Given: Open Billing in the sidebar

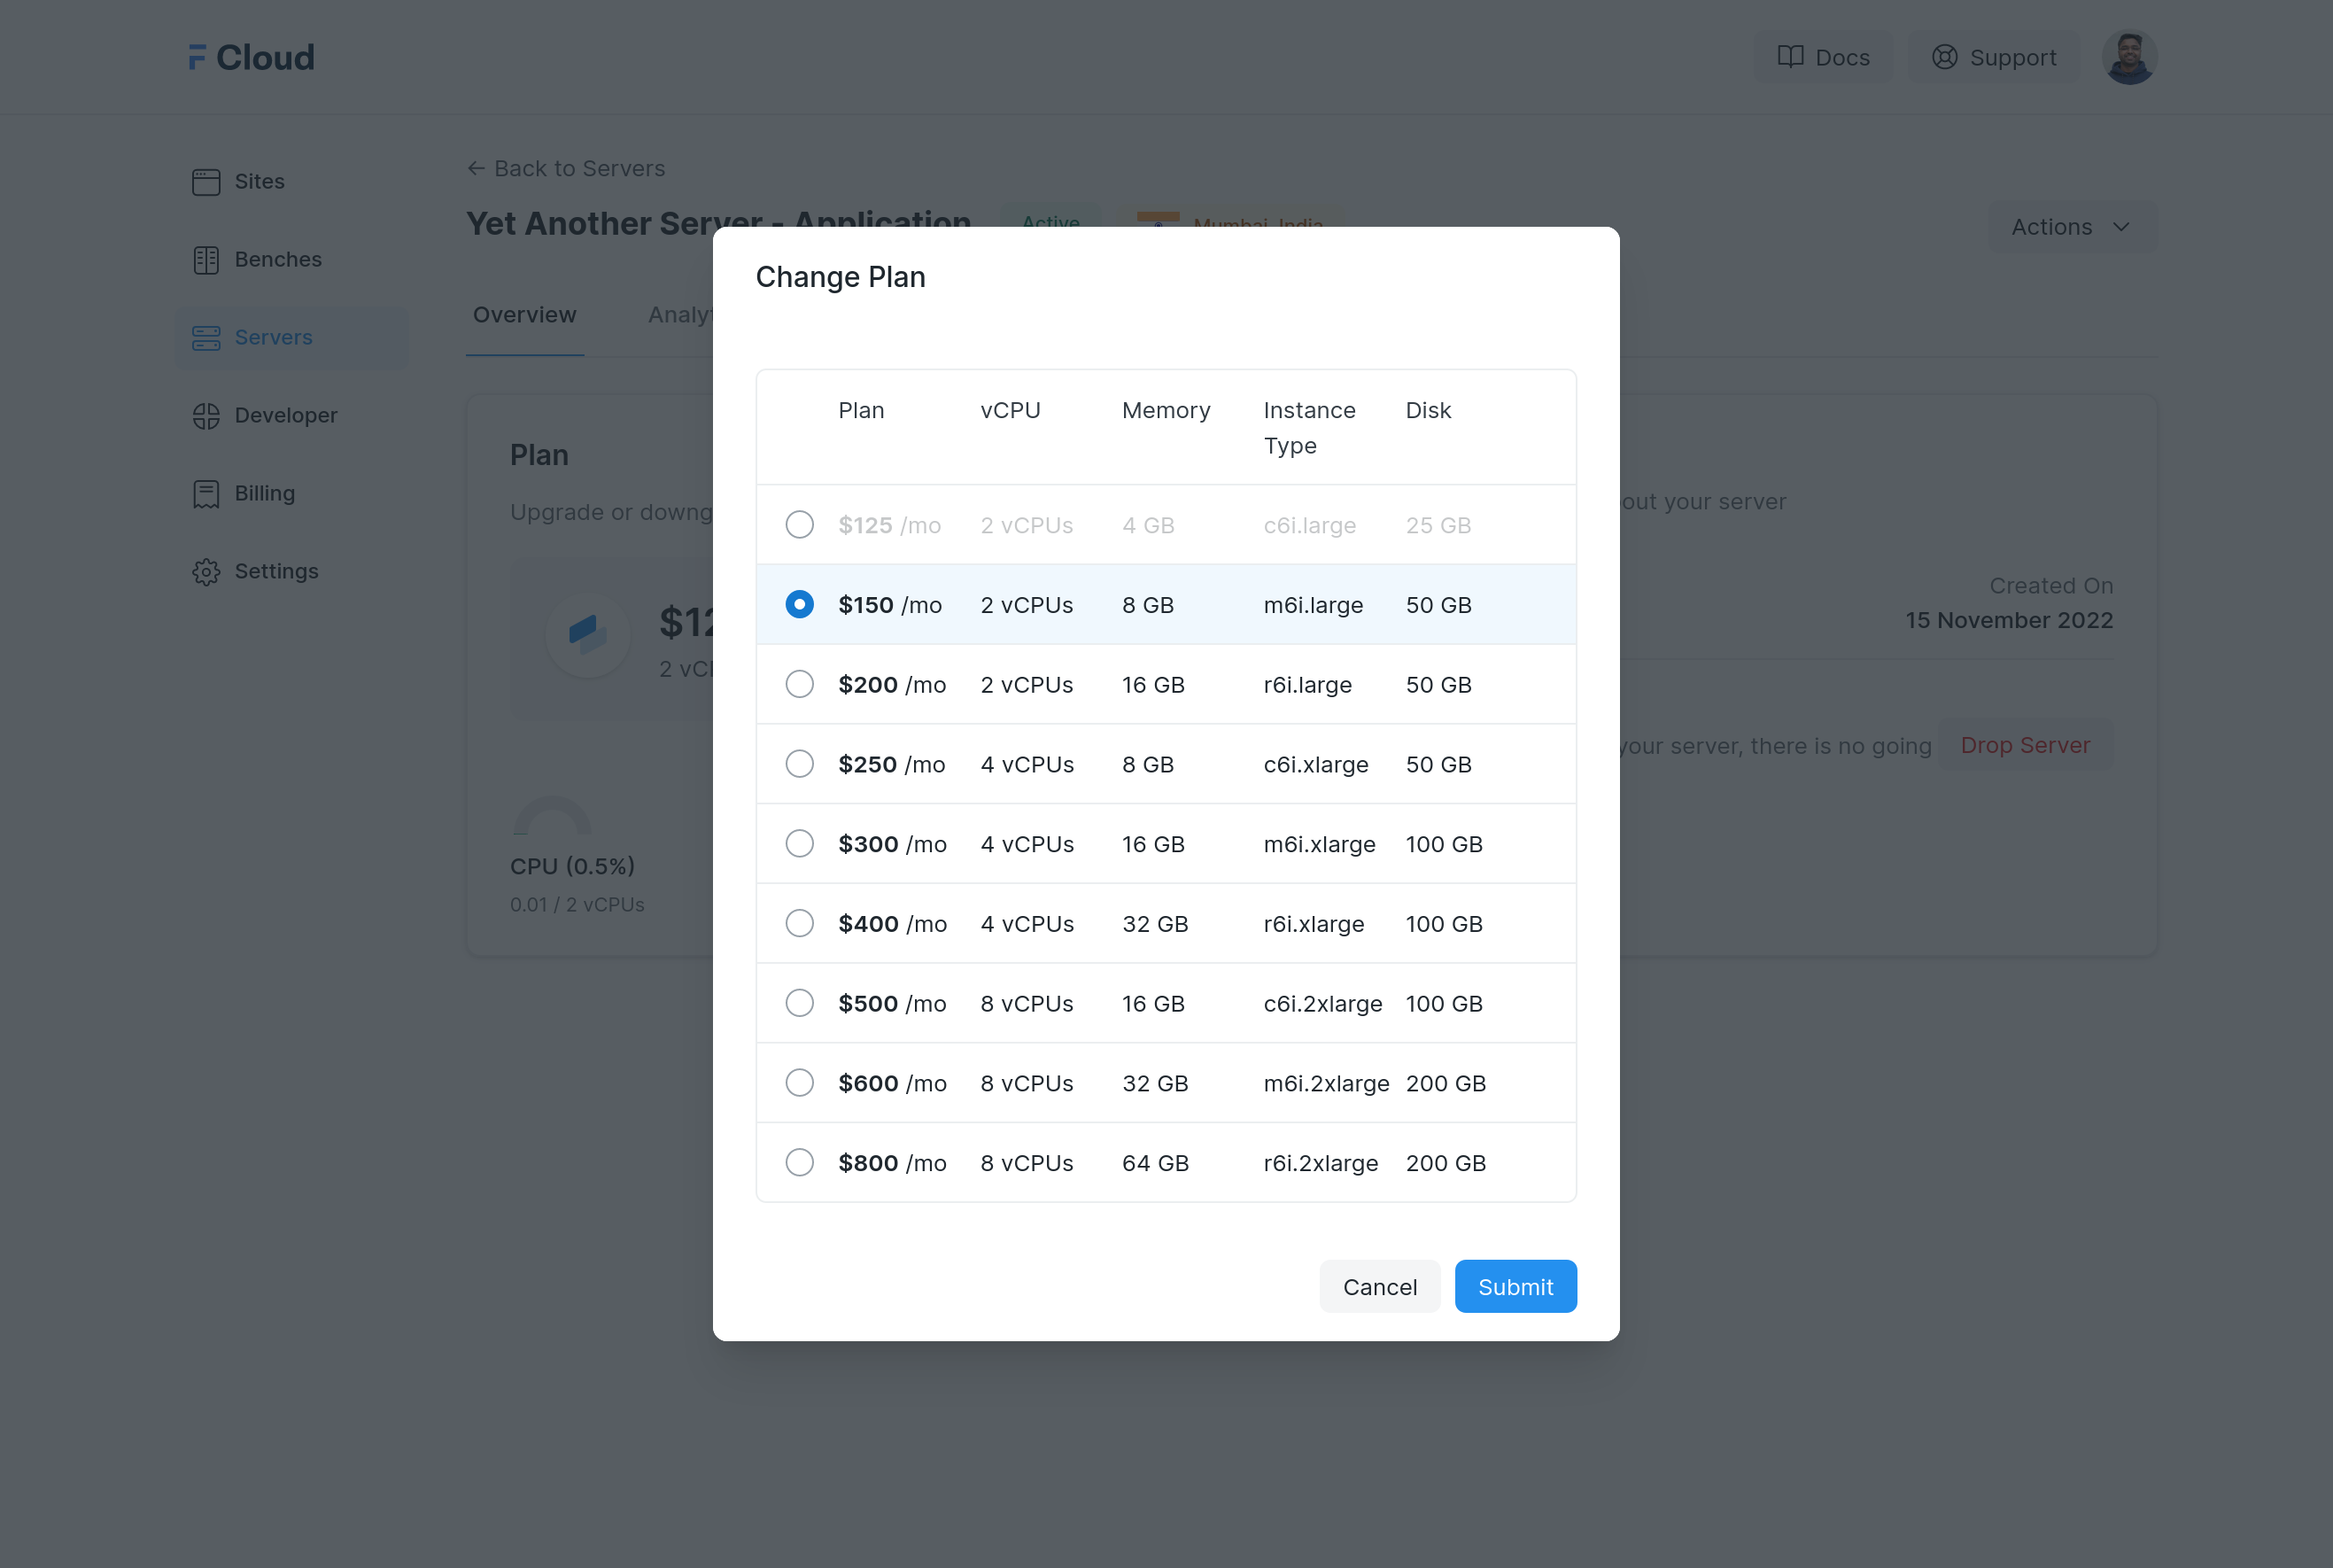Looking at the screenshot, I should point(292,494).
